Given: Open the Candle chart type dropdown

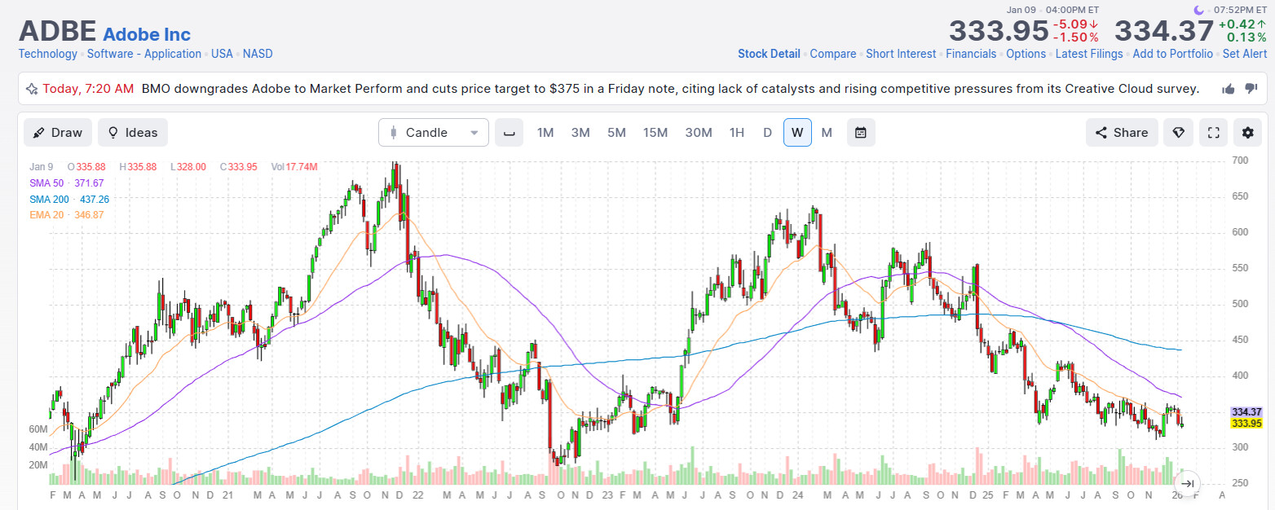Looking at the screenshot, I should 434,133.
